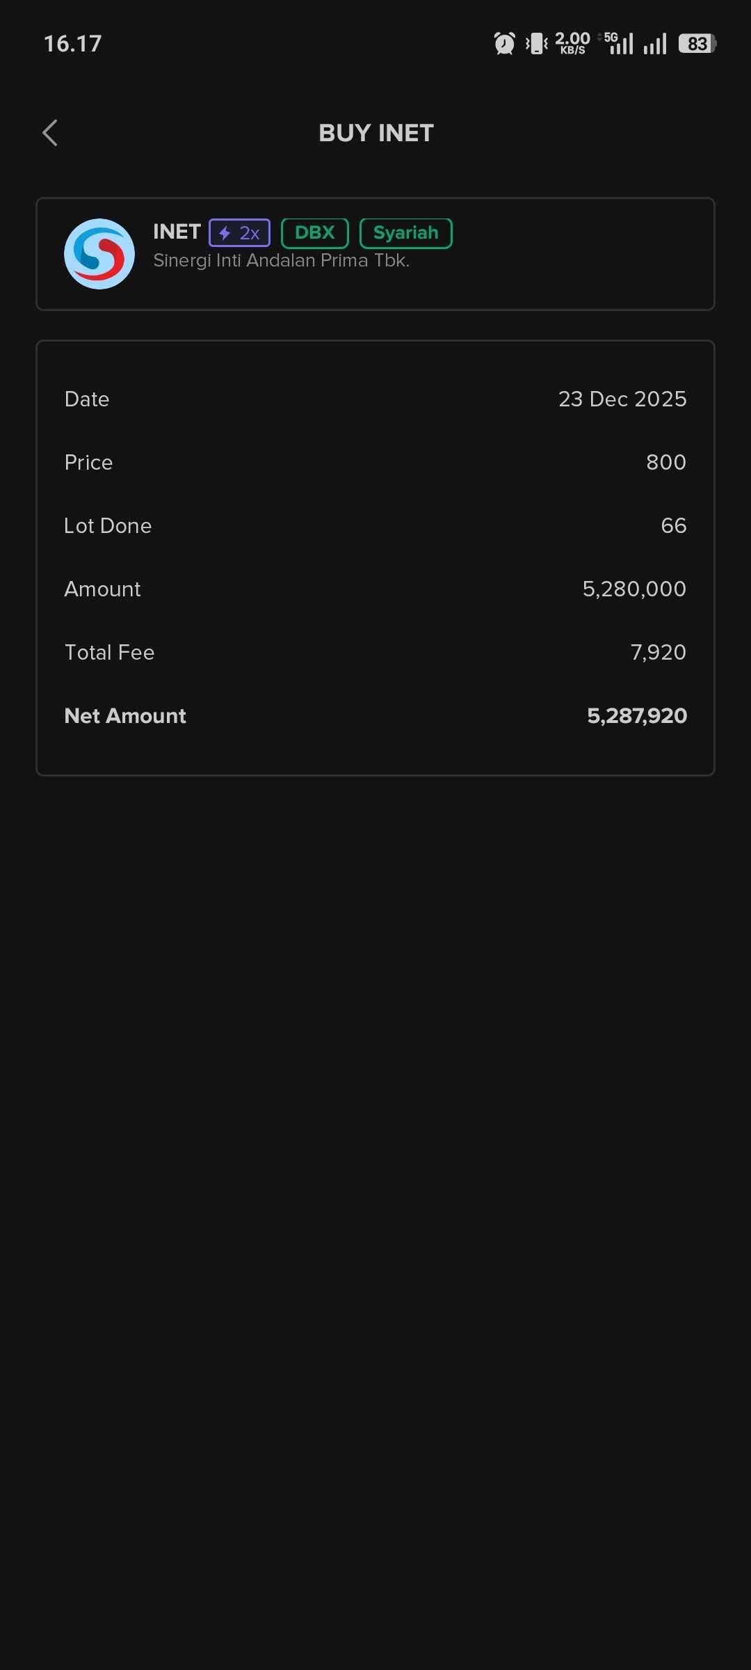Select the DBX badge
Viewport: 751px width, 1670px height.
pyautogui.click(x=314, y=232)
